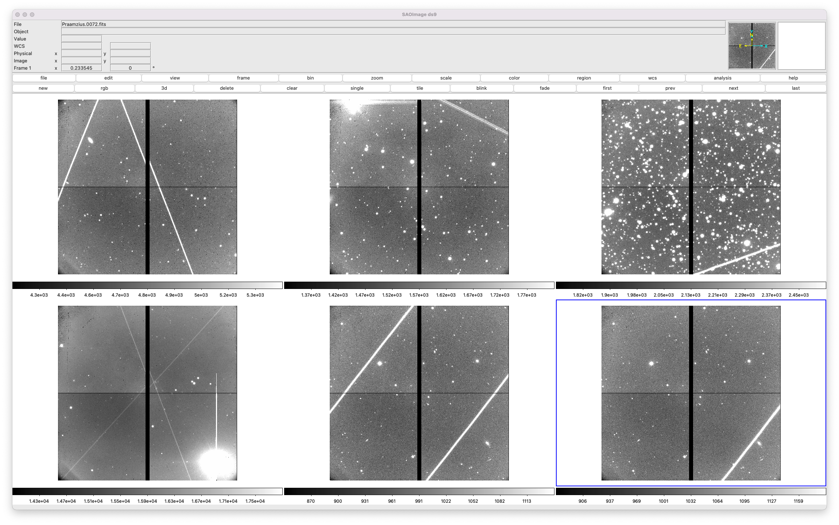Viewport: 839px width, 525px height.
Task: Select the frame with saturated bright star
Action: (147, 393)
